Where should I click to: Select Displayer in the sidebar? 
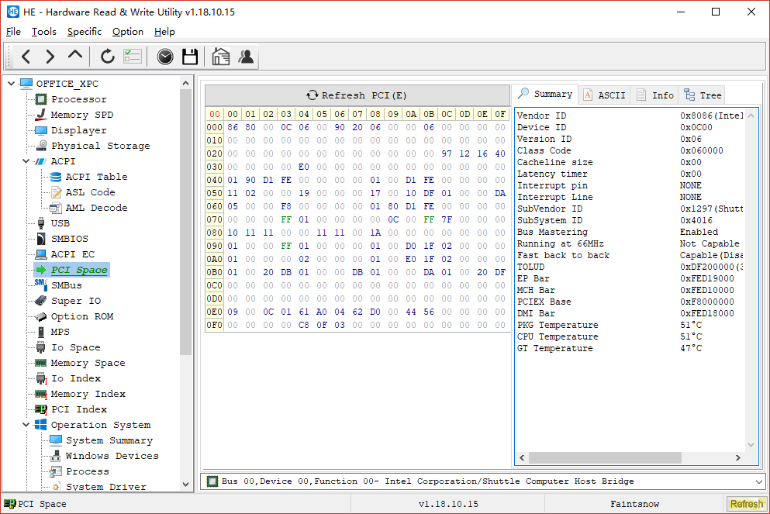[78, 130]
